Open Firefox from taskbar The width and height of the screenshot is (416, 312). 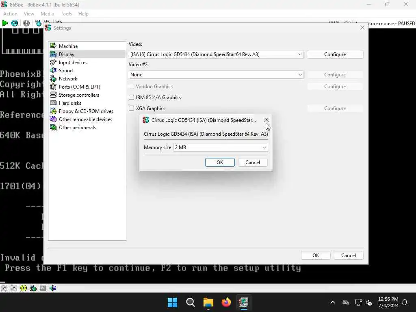[226, 302]
